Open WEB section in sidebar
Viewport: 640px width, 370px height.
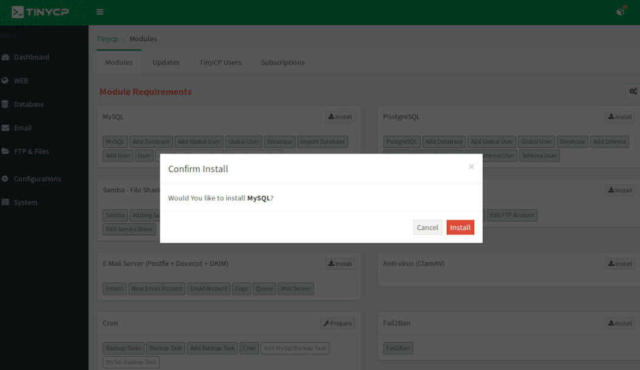(21, 81)
